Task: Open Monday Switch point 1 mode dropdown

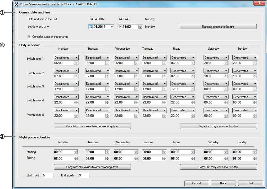Action: [x=66, y=57]
